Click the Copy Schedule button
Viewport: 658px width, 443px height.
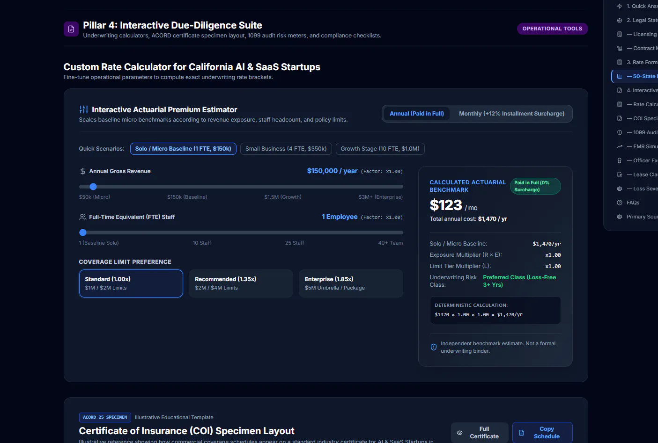click(x=542, y=433)
